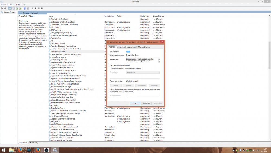Click the Forward arrow in the toolbar
The image size is (271, 153).
point(5,8)
